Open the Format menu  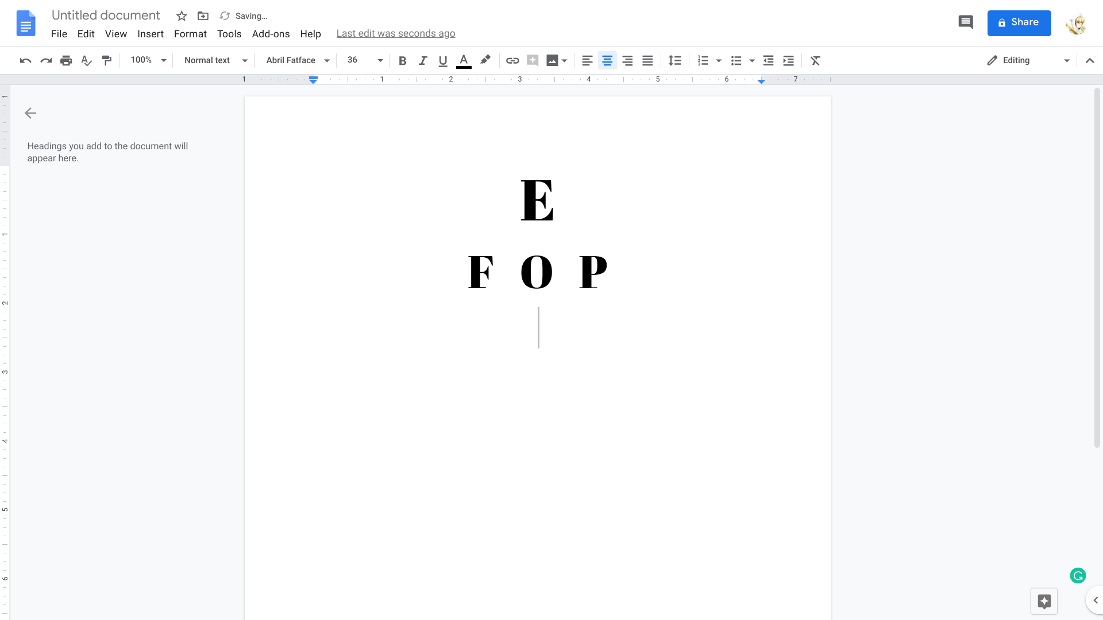190,34
